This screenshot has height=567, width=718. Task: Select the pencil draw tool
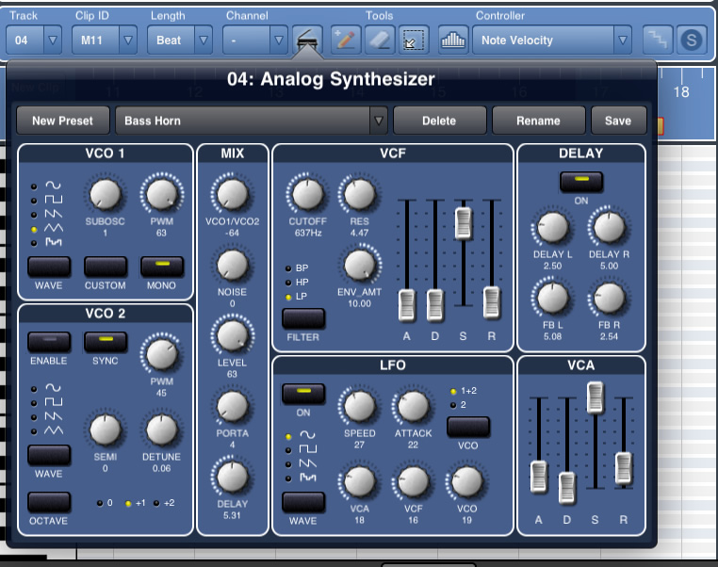coord(346,40)
